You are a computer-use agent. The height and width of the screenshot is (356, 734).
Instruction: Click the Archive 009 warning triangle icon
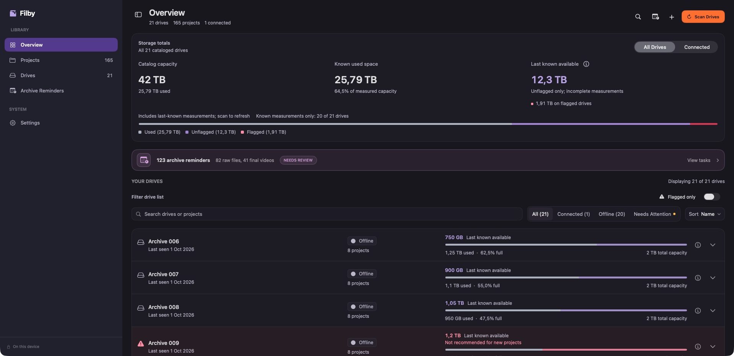click(141, 343)
